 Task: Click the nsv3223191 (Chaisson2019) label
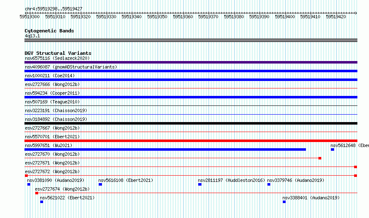pyautogui.click(x=56, y=110)
